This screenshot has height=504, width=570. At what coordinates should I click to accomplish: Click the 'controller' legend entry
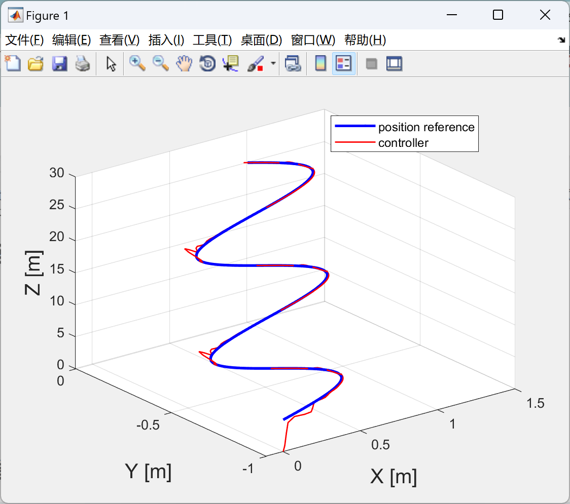coord(403,143)
